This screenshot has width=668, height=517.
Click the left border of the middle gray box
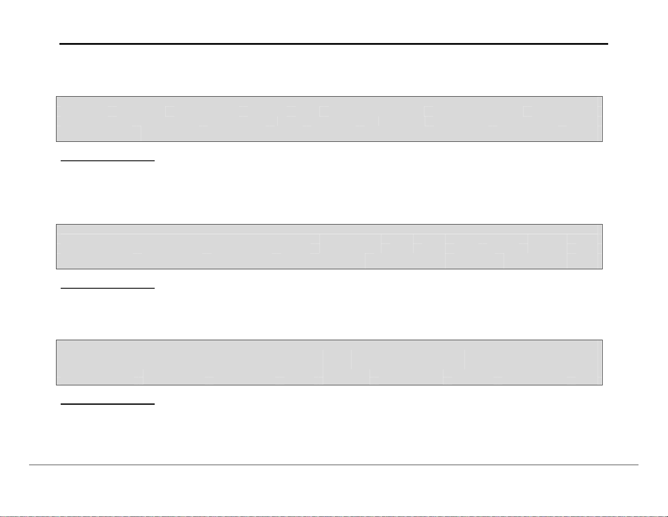pos(56,246)
